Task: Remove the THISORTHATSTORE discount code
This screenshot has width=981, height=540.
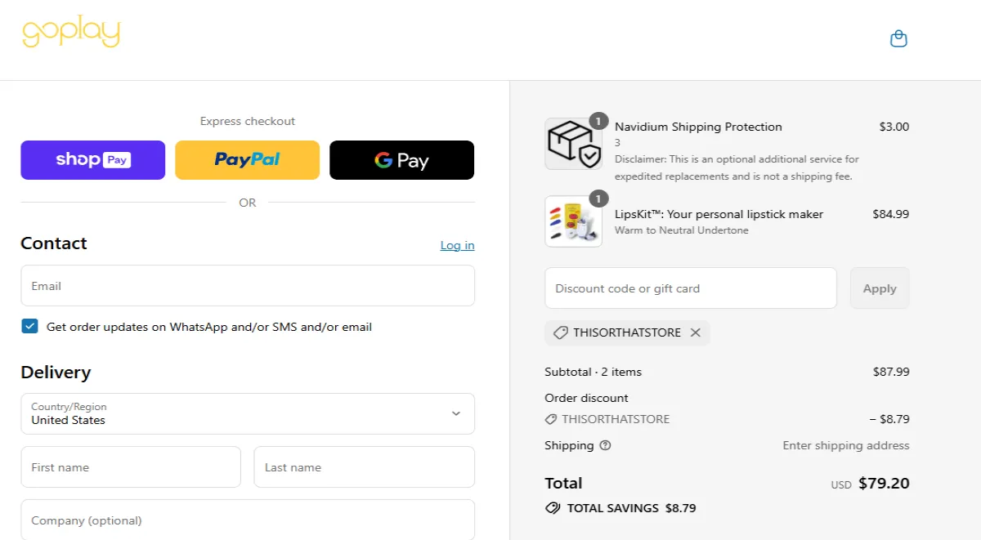Action: (x=696, y=332)
